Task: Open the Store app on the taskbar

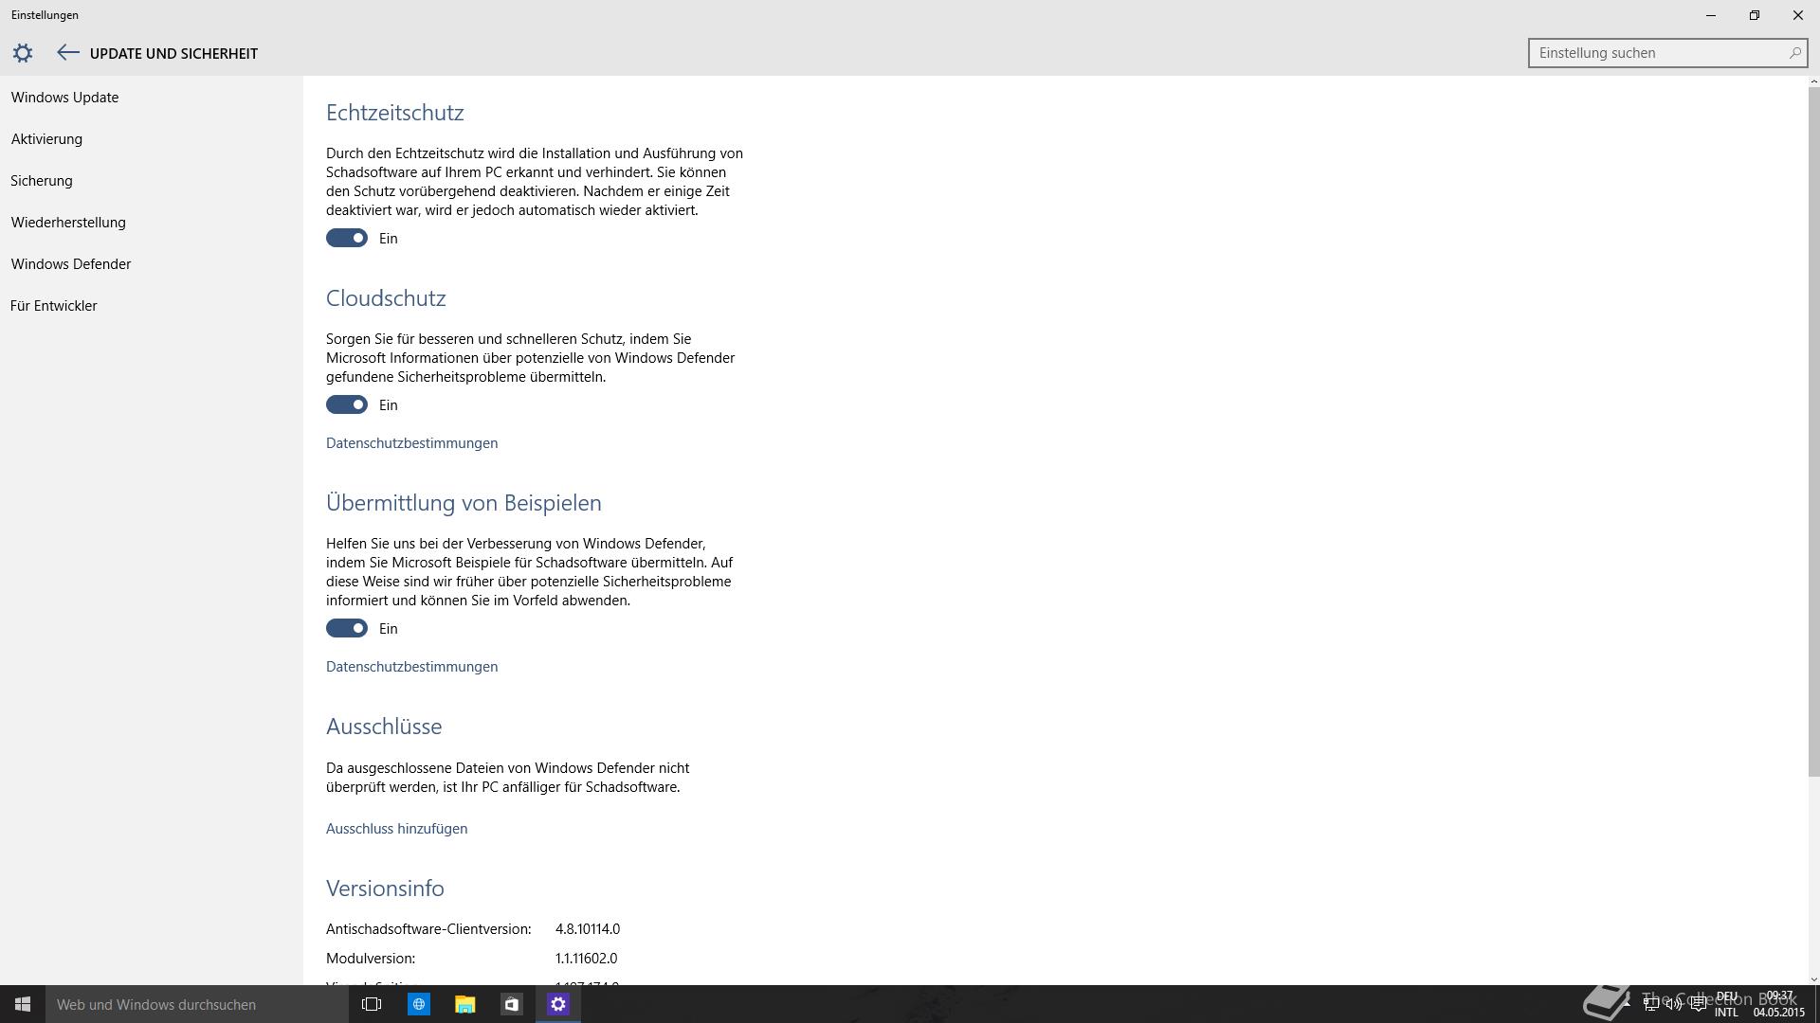Action: 511,1004
